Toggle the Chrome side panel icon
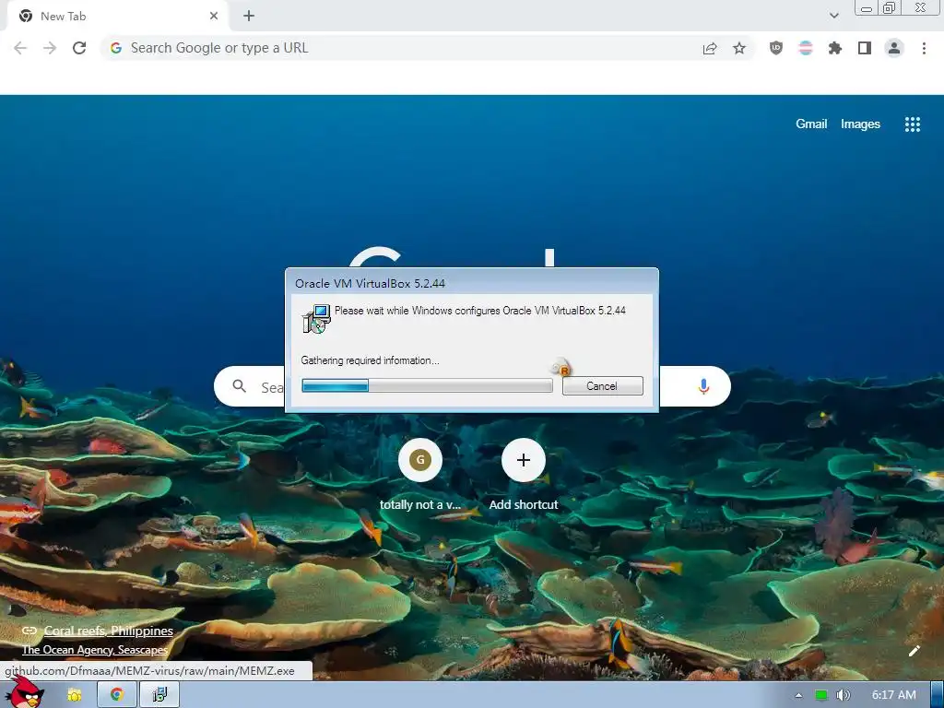The width and height of the screenshot is (944, 708). pos(865,48)
